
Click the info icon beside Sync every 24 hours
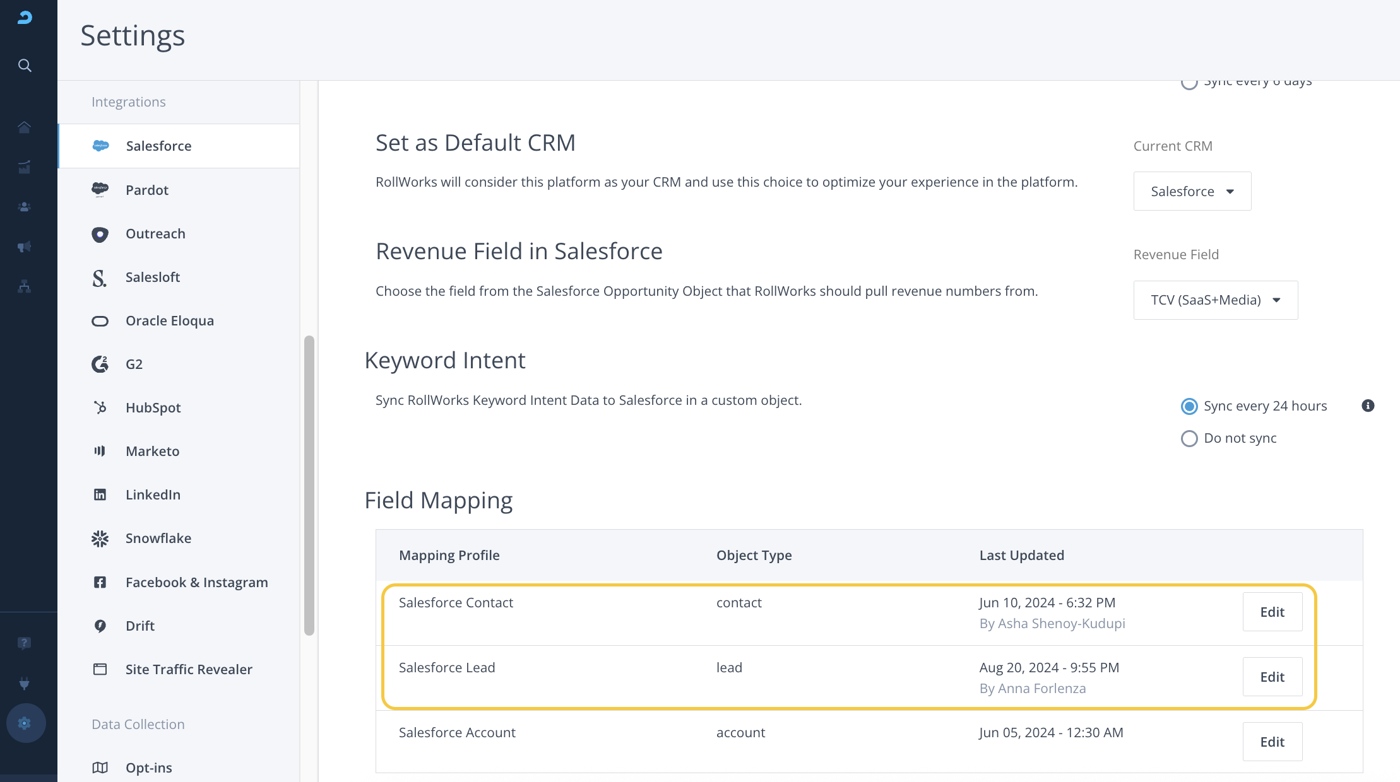point(1368,406)
